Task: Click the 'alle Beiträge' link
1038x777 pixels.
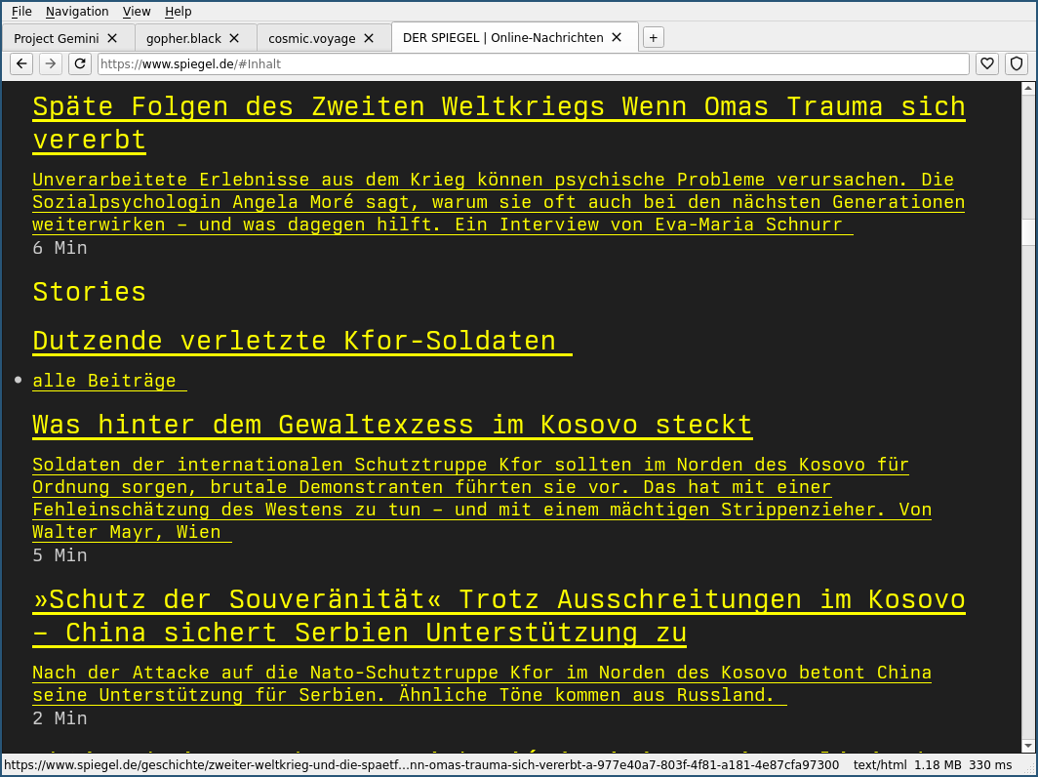Action: coord(109,381)
